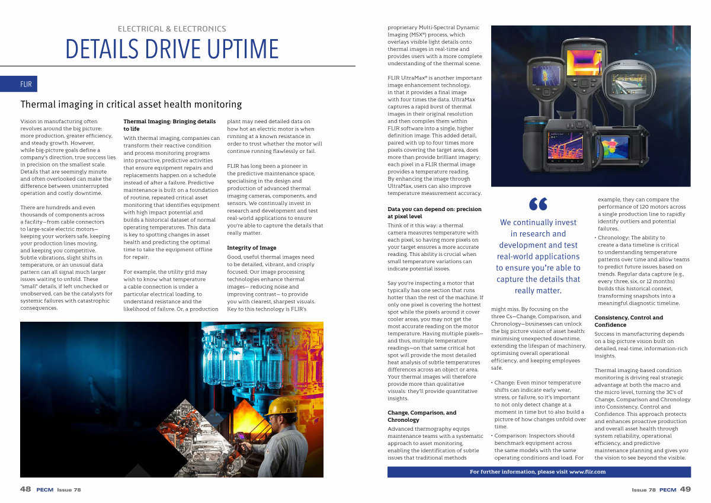The width and height of the screenshot is (711, 503).
Task: Click the page number 48 in footer
Action: (25, 489)
